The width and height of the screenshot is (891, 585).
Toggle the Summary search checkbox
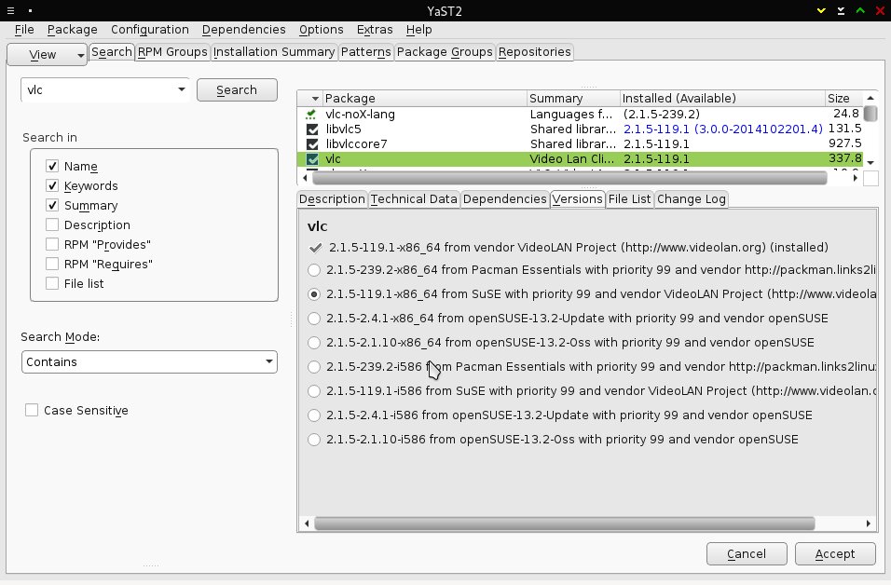click(52, 206)
